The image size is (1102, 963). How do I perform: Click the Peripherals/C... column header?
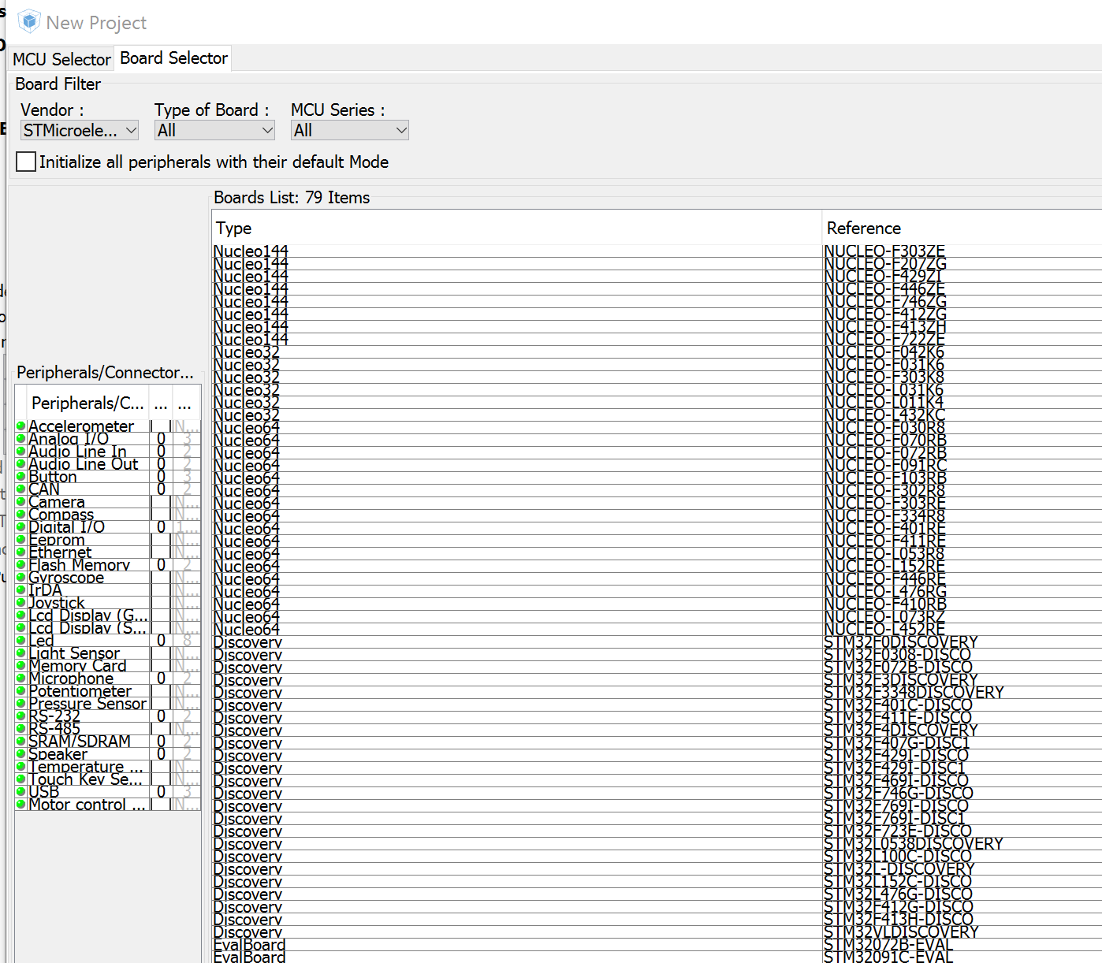point(87,403)
